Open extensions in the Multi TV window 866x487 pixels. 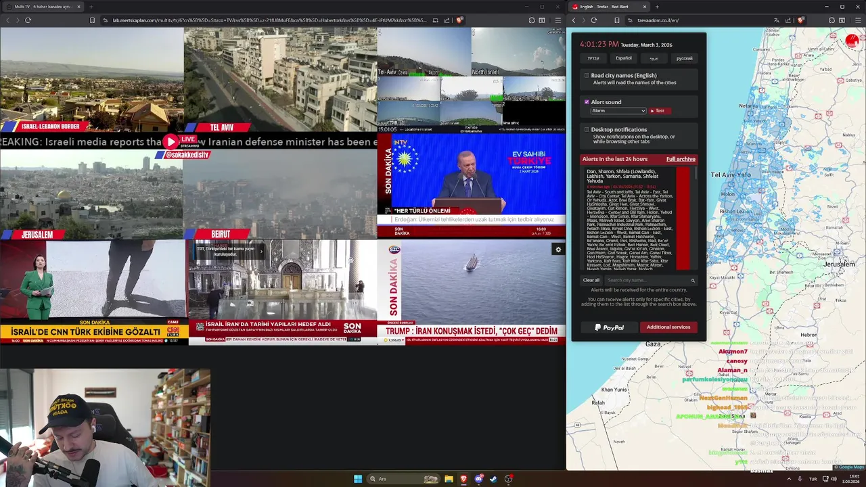coord(532,20)
